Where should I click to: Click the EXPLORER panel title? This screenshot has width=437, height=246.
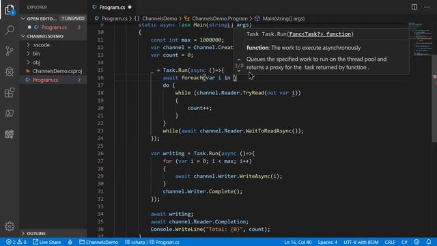37,7
